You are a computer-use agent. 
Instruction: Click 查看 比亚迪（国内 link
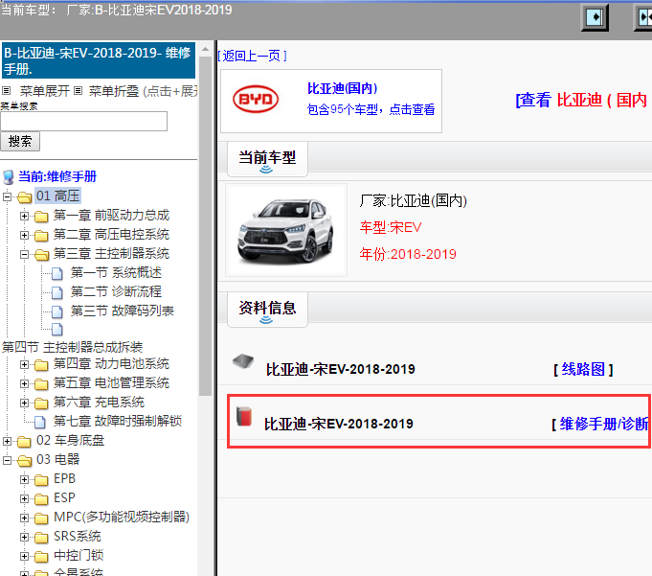(x=582, y=100)
